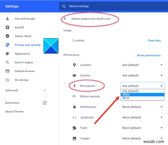Click the Motion sensors label
Screen dimensions: 168x145
[90, 96]
